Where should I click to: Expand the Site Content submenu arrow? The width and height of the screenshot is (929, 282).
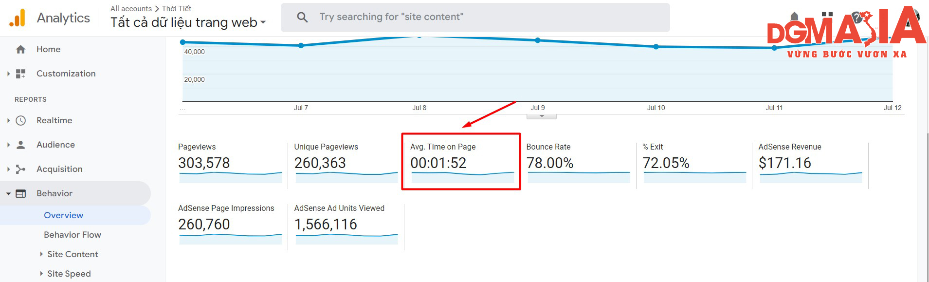[41, 254]
